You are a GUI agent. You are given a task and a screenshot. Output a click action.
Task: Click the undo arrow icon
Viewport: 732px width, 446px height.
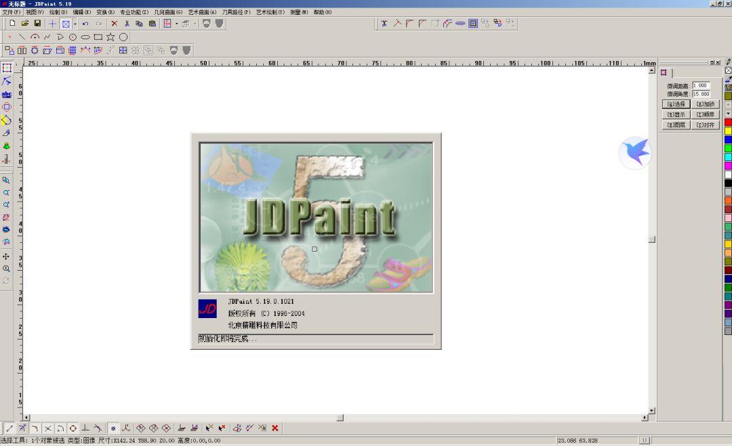click(x=85, y=24)
